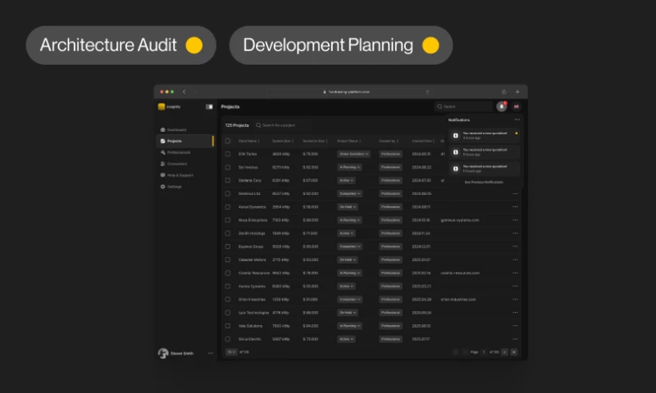
Task: Check the Geminus Ltd. row checkbox
Action: [228, 194]
